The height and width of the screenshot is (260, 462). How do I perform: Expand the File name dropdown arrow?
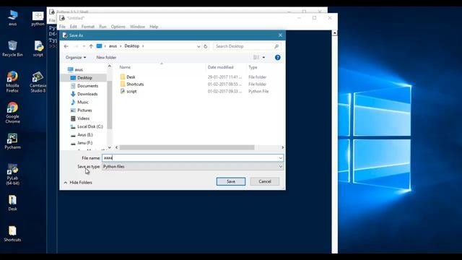(281, 158)
